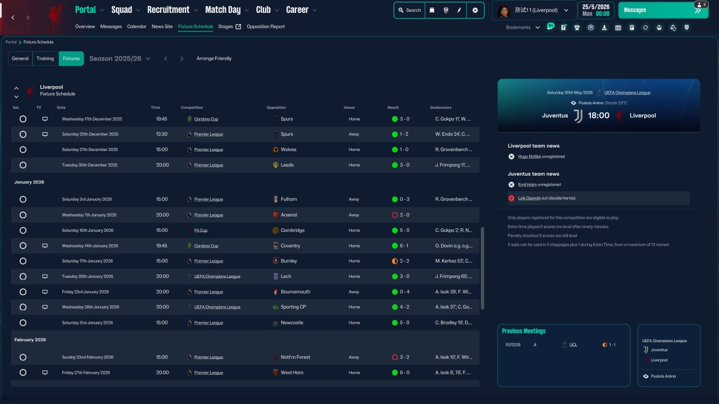This screenshot has height=404, width=719.
Task: Click the Arrange Friendly button
Action: (214, 58)
